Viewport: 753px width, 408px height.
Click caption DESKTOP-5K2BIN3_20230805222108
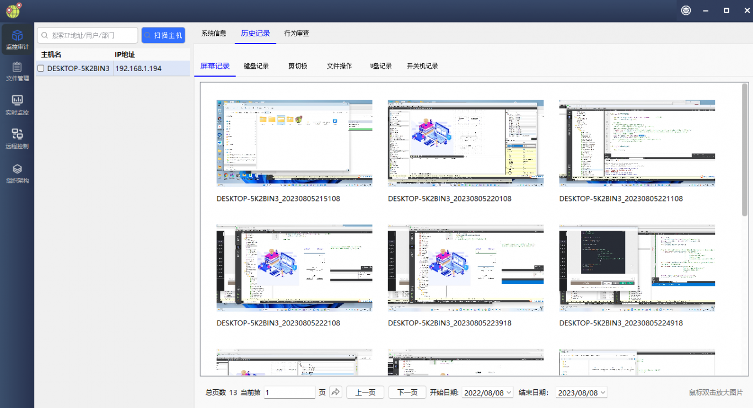pos(278,323)
